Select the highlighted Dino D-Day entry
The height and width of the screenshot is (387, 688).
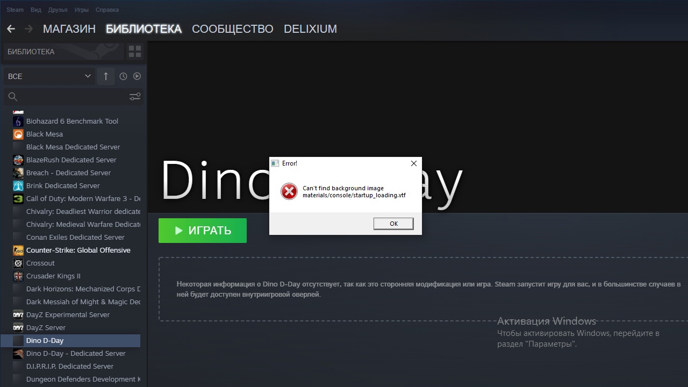(70, 340)
